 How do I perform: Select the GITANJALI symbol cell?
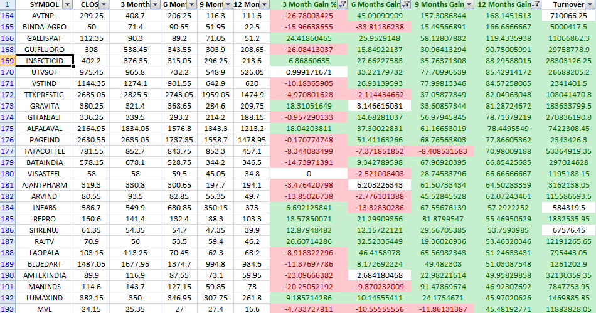tap(45, 117)
